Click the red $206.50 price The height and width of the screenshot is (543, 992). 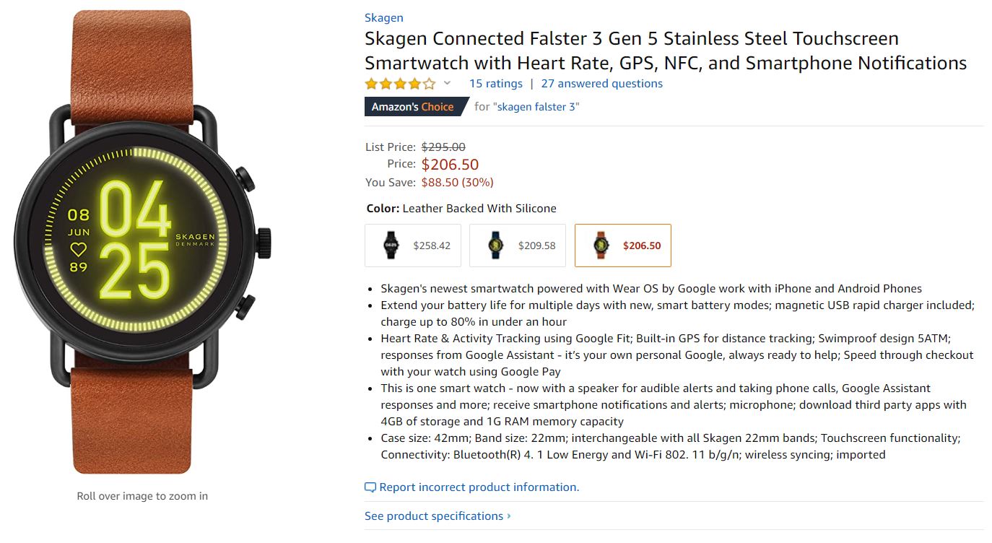(450, 165)
